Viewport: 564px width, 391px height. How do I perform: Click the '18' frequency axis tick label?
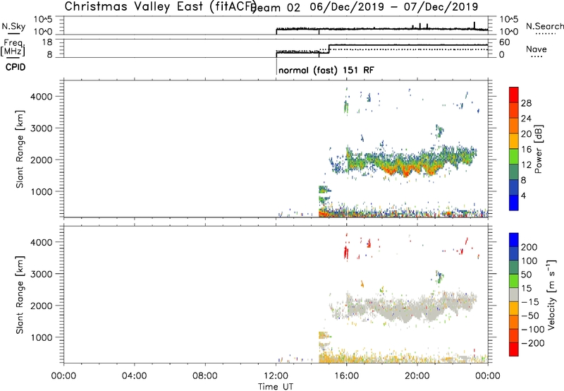pos(47,42)
